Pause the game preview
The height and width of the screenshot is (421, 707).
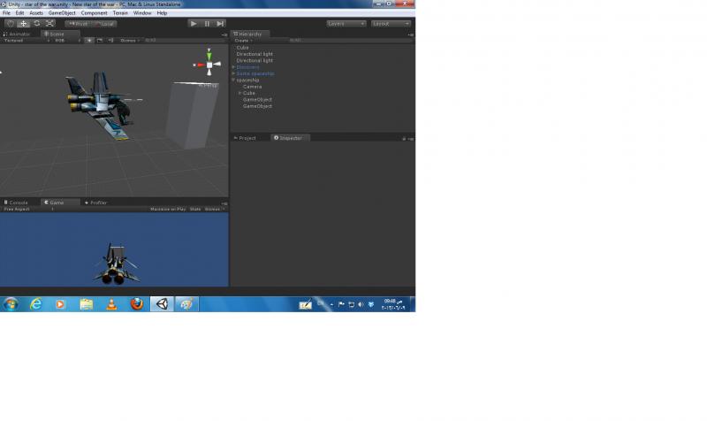pyautogui.click(x=207, y=24)
